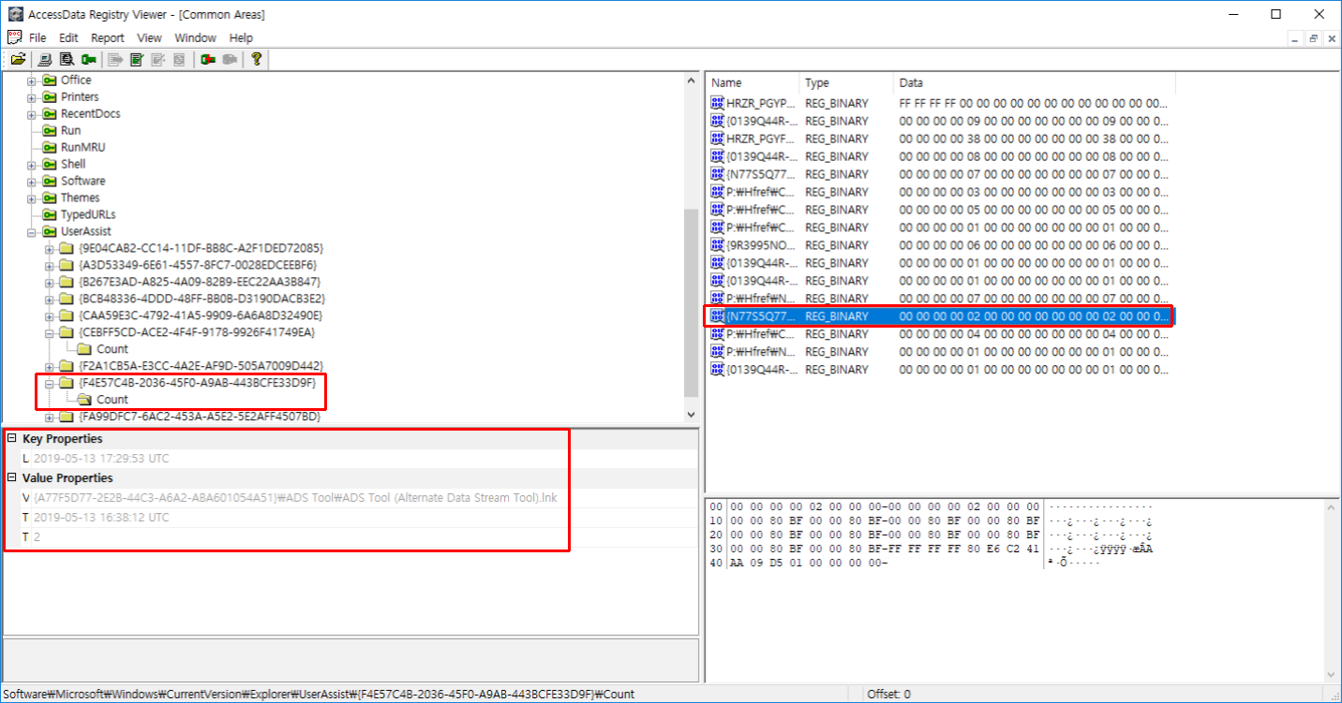Select the {F4E57C4B-2036-45F0-A9AB-443BCFE33D9F} key
This screenshot has height=703, width=1342.
[x=198, y=383]
